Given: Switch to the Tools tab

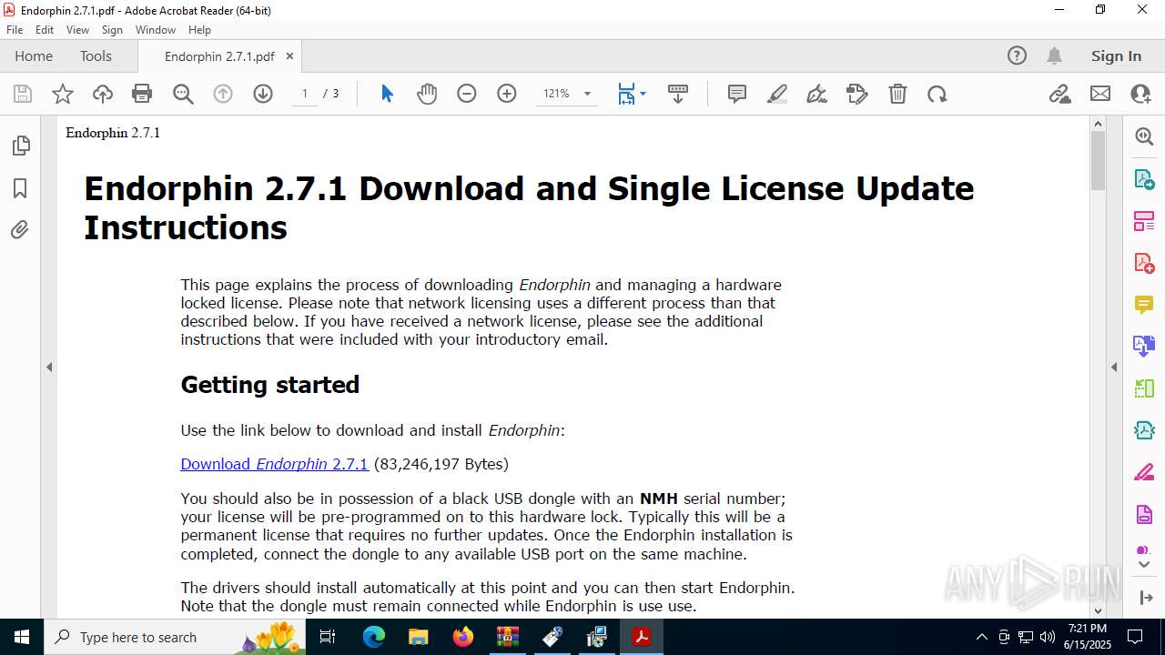Looking at the screenshot, I should (x=96, y=56).
